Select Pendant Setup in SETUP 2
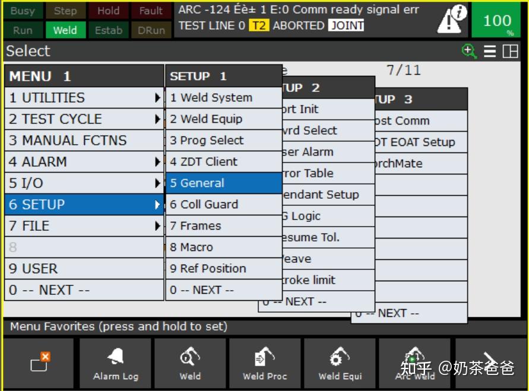The image size is (529, 391). 328,195
